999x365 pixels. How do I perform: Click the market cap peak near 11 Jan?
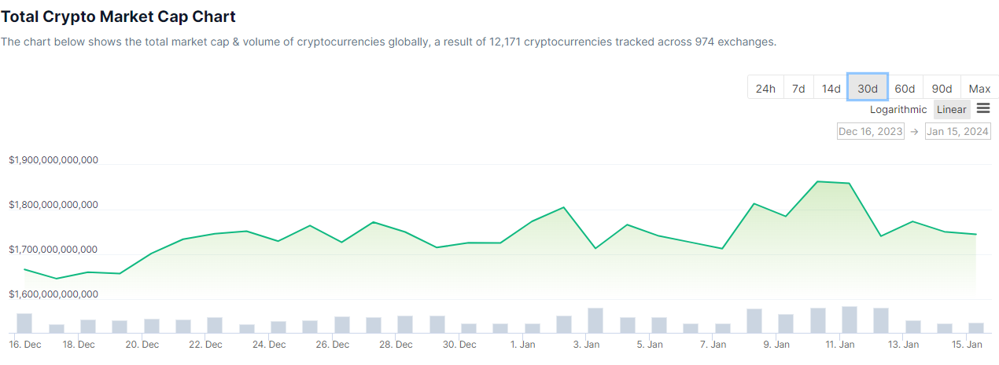click(818, 181)
